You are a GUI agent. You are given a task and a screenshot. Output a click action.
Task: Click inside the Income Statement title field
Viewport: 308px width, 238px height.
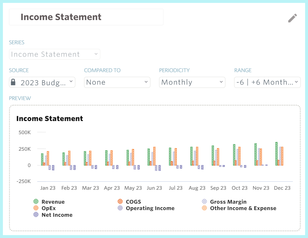(86, 17)
